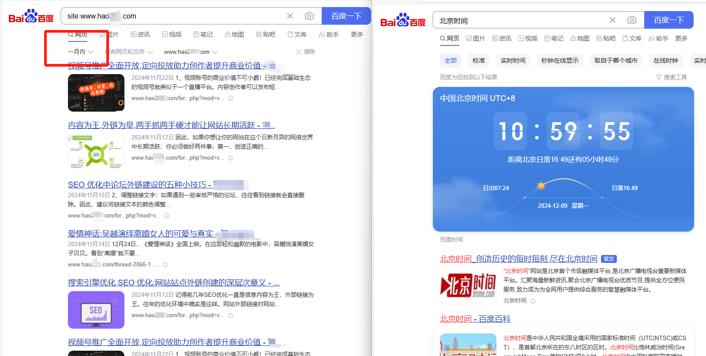The width and height of the screenshot is (706, 356).
Task: Select the 取自于哪个城市 filter chip
Action: click(x=616, y=60)
